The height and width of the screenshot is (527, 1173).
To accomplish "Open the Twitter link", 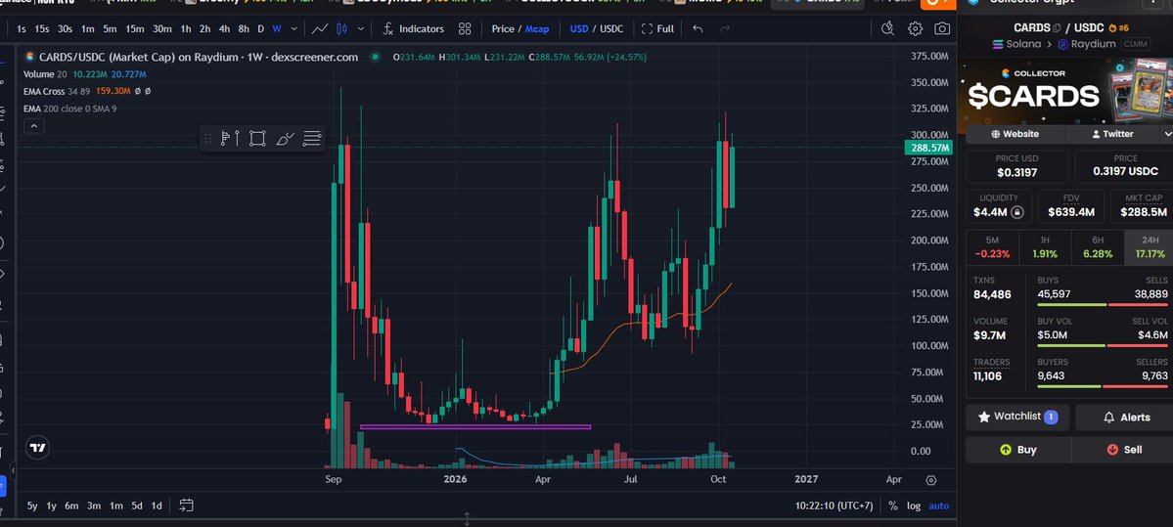I will coord(1112,134).
